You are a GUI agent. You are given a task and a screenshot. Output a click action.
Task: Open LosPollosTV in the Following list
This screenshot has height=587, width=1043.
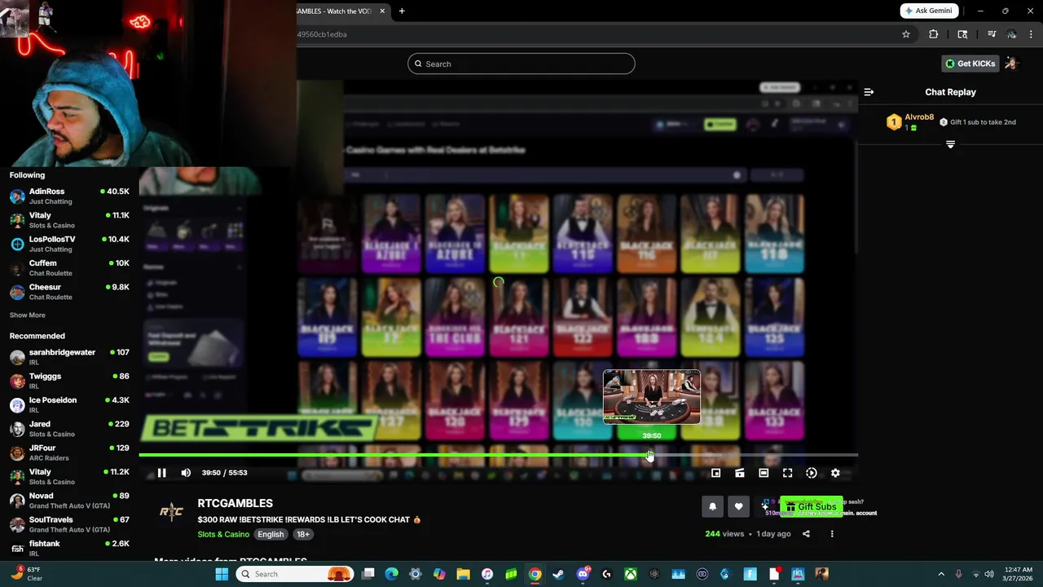[69, 244]
